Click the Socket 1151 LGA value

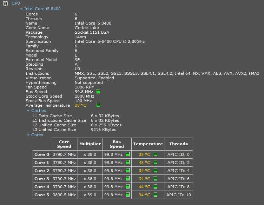(92, 32)
